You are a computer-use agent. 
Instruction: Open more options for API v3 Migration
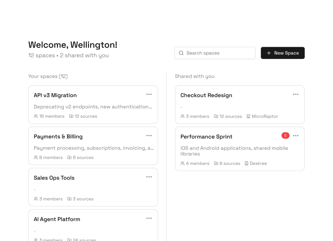[149, 94]
